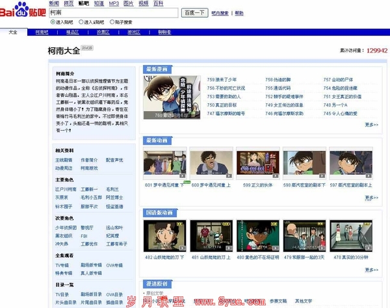
Task: Click play icon on episode 599 thumbnail
Action: (x=276, y=175)
